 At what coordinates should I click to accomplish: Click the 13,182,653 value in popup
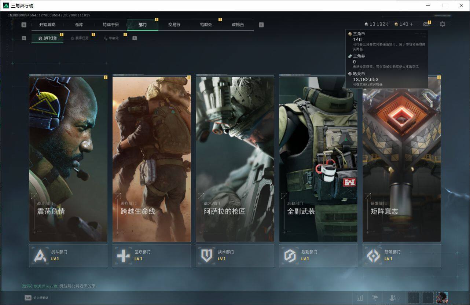click(366, 79)
